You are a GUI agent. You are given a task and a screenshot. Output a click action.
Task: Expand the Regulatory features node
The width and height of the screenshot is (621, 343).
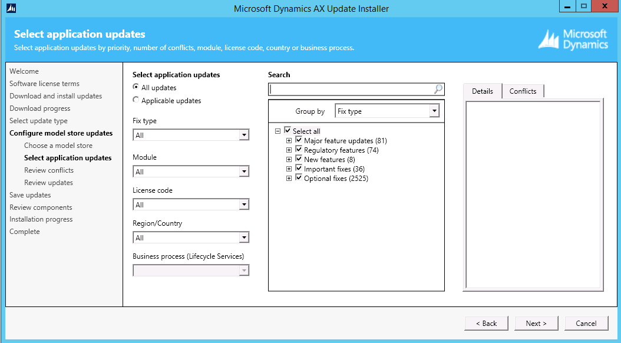coord(289,150)
